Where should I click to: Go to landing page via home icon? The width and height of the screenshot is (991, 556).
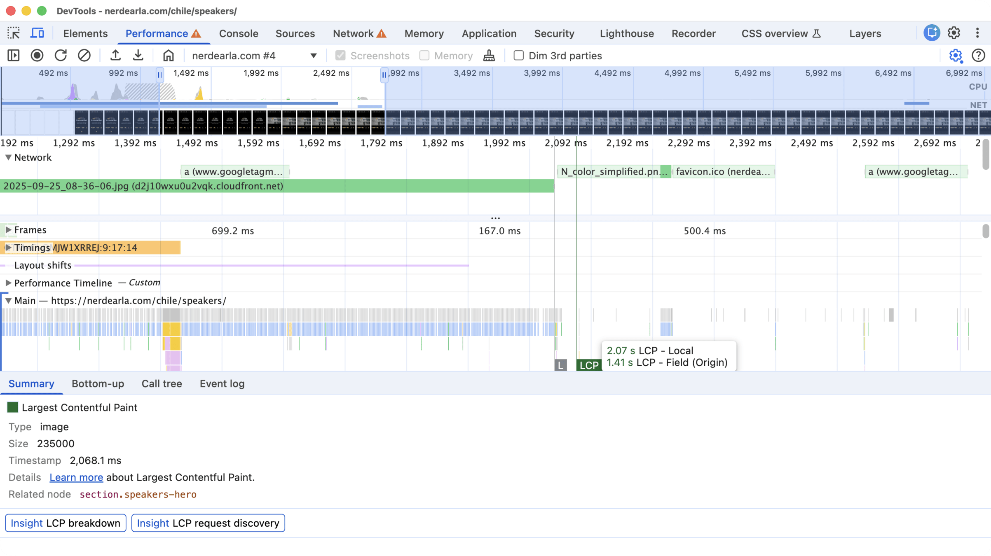pyautogui.click(x=168, y=56)
